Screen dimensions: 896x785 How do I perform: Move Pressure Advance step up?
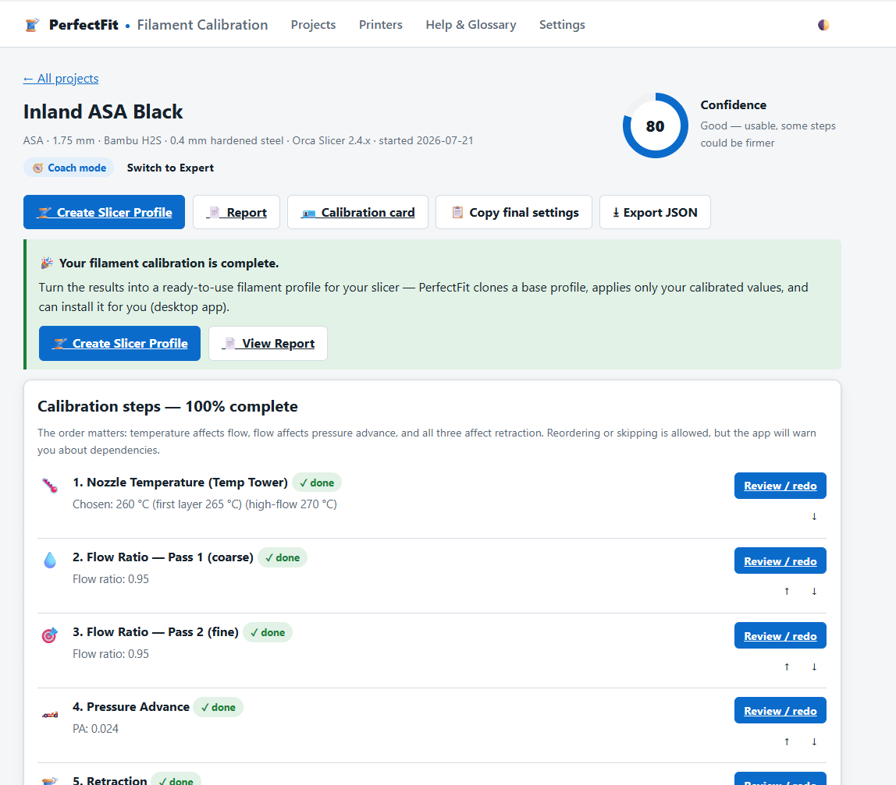pos(787,741)
